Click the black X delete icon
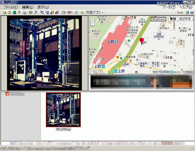 [x=19, y=12]
